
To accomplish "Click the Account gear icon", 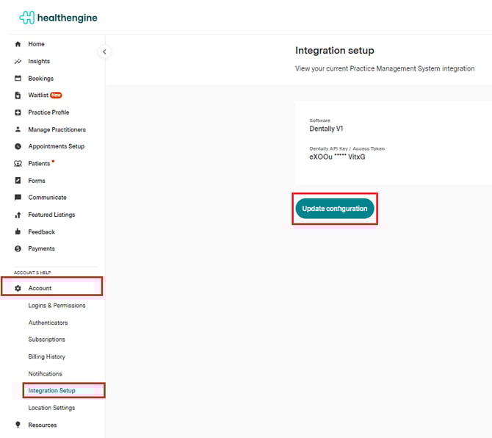I will (x=18, y=288).
